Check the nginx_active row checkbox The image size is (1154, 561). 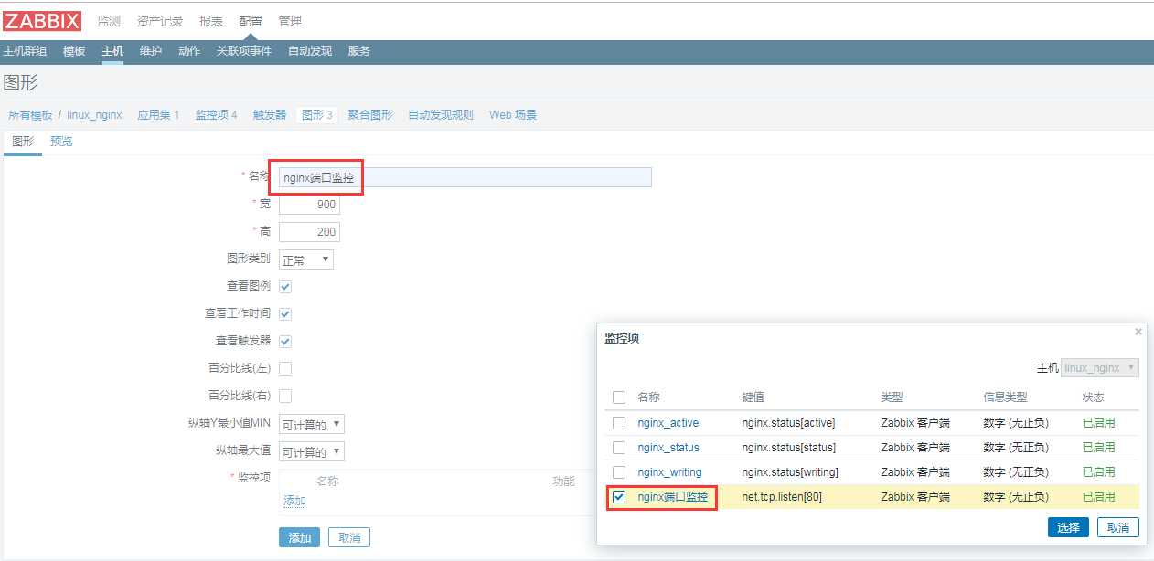[619, 423]
